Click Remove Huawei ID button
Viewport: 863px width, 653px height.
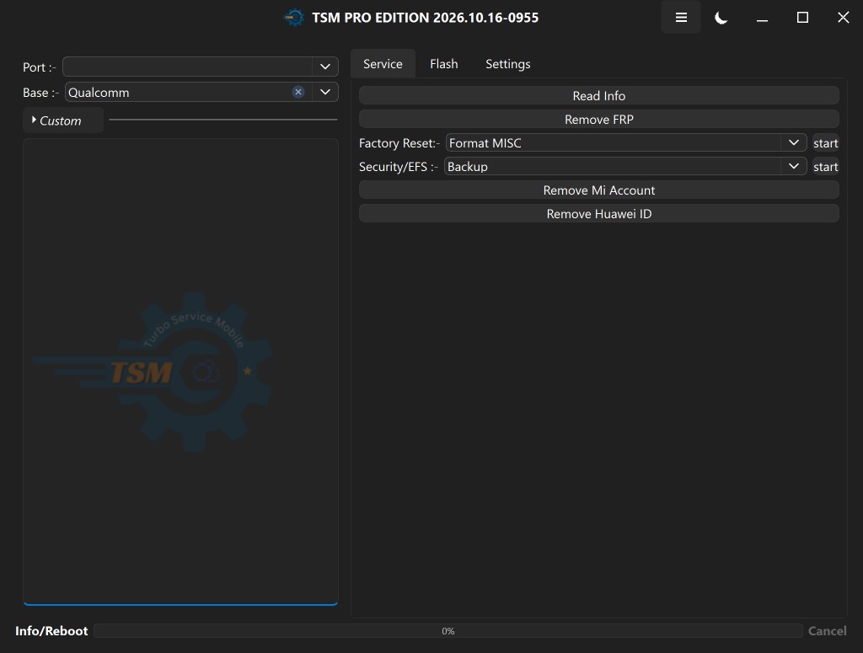coord(599,214)
